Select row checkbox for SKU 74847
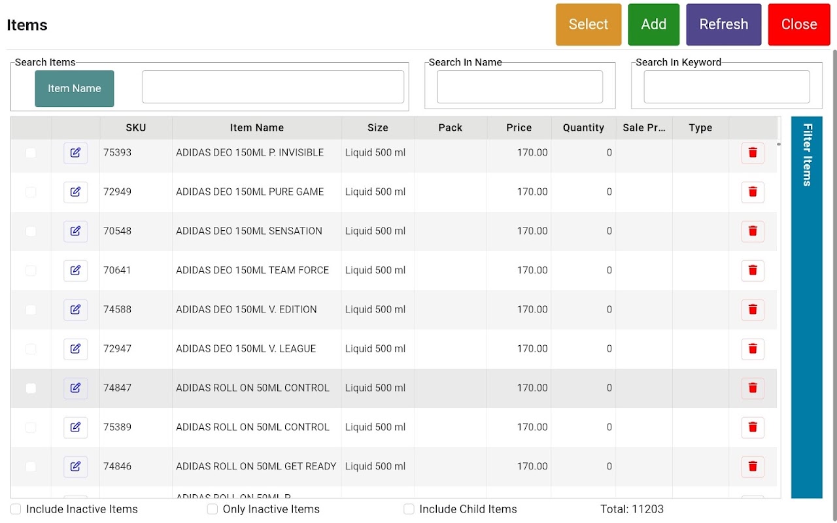This screenshot has width=837, height=523. click(31, 388)
